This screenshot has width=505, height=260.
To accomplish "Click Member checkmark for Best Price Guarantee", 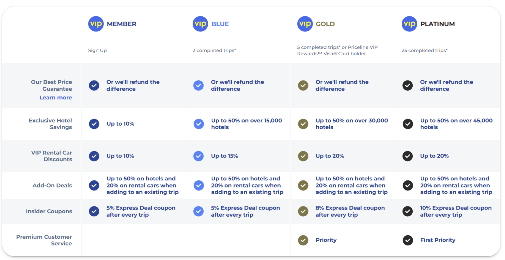I will tap(94, 86).
